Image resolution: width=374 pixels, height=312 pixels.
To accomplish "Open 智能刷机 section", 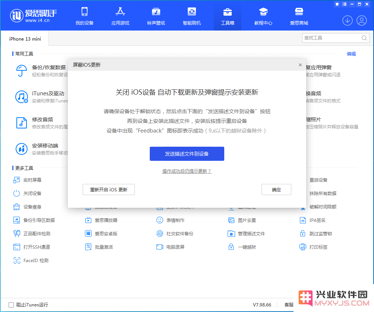I will click(192, 16).
